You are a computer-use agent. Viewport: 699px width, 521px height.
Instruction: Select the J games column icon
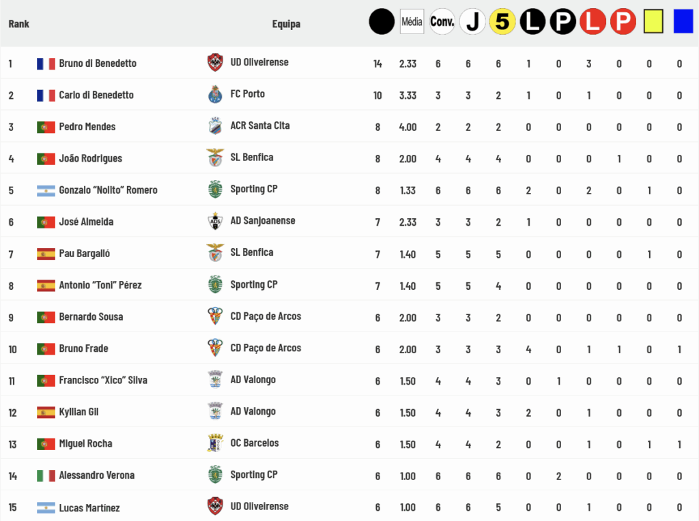pyautogui.click(x=472, y=21)
